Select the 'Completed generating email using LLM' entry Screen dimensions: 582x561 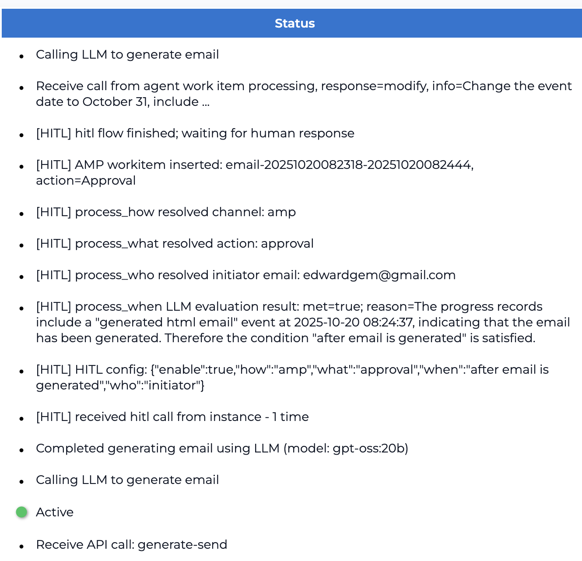(158, 448)
